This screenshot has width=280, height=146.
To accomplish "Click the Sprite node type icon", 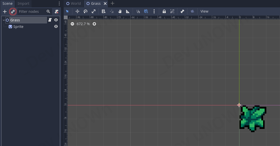I will pyautogui.click(x=10, y=27).
